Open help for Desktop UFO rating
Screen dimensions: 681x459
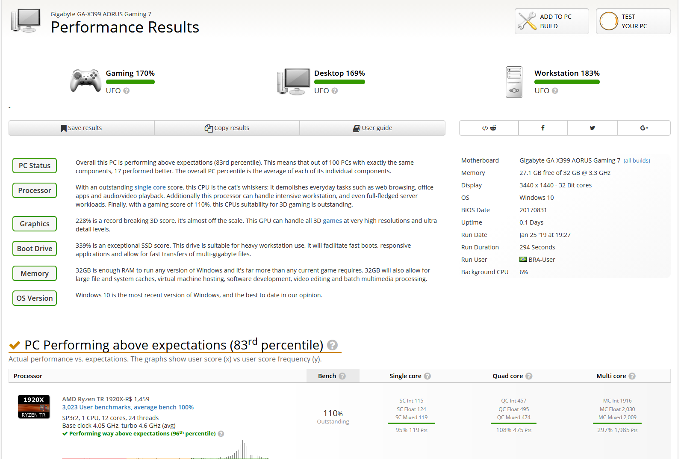tap(335, 91)
